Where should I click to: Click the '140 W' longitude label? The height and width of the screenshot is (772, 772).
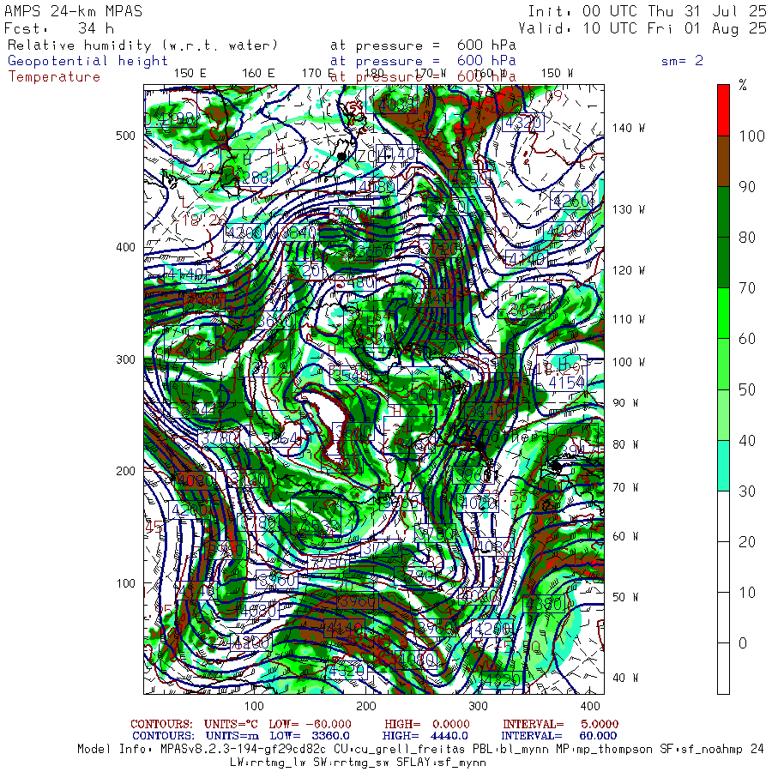pos(629,128)
